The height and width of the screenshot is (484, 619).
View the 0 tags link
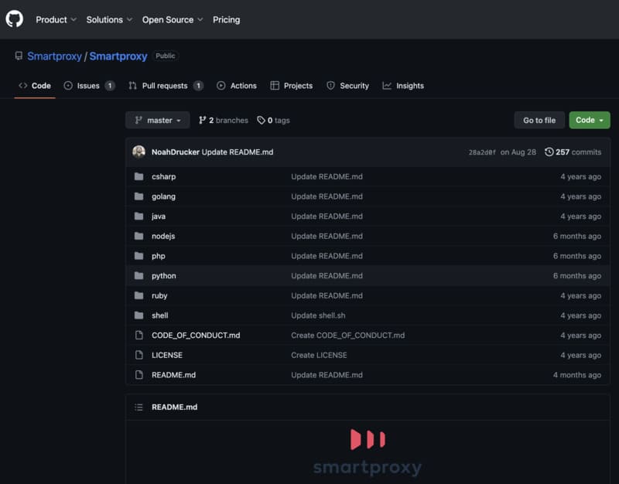(273, 121)
